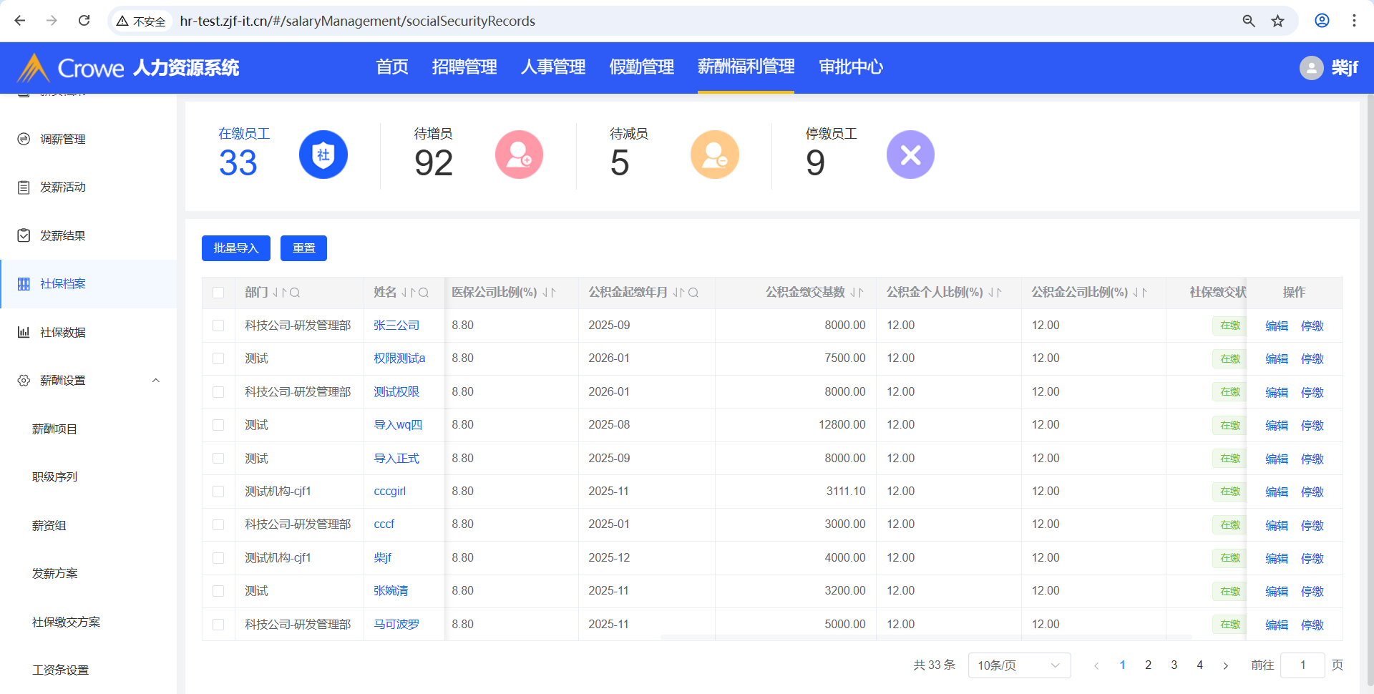Click the purple 停缴员工 X icon
Screen dimensions: 1374x694
click(910, 155)
